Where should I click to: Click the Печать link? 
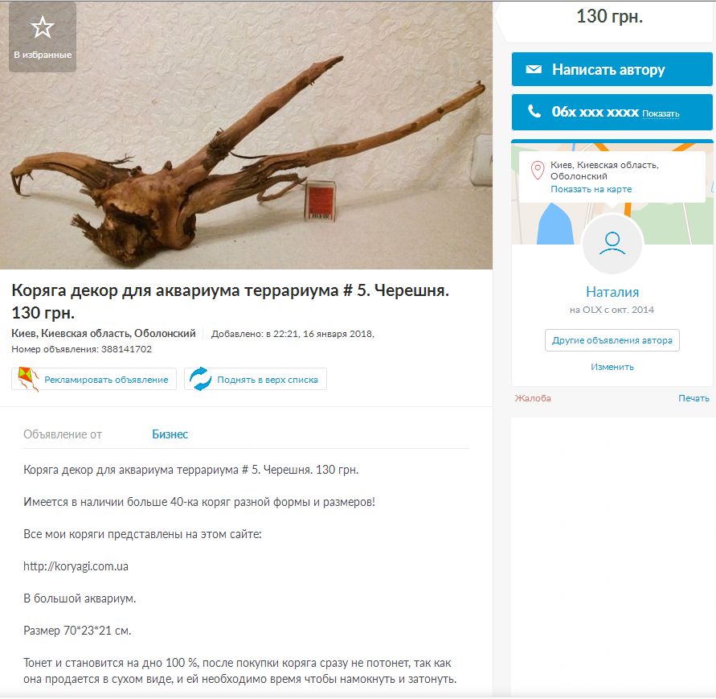click(693, 398)
